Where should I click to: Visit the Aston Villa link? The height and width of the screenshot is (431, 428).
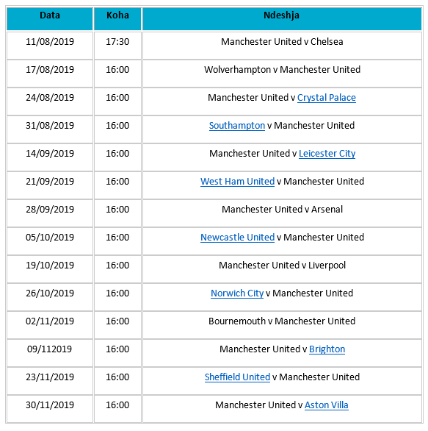point(327,405)
